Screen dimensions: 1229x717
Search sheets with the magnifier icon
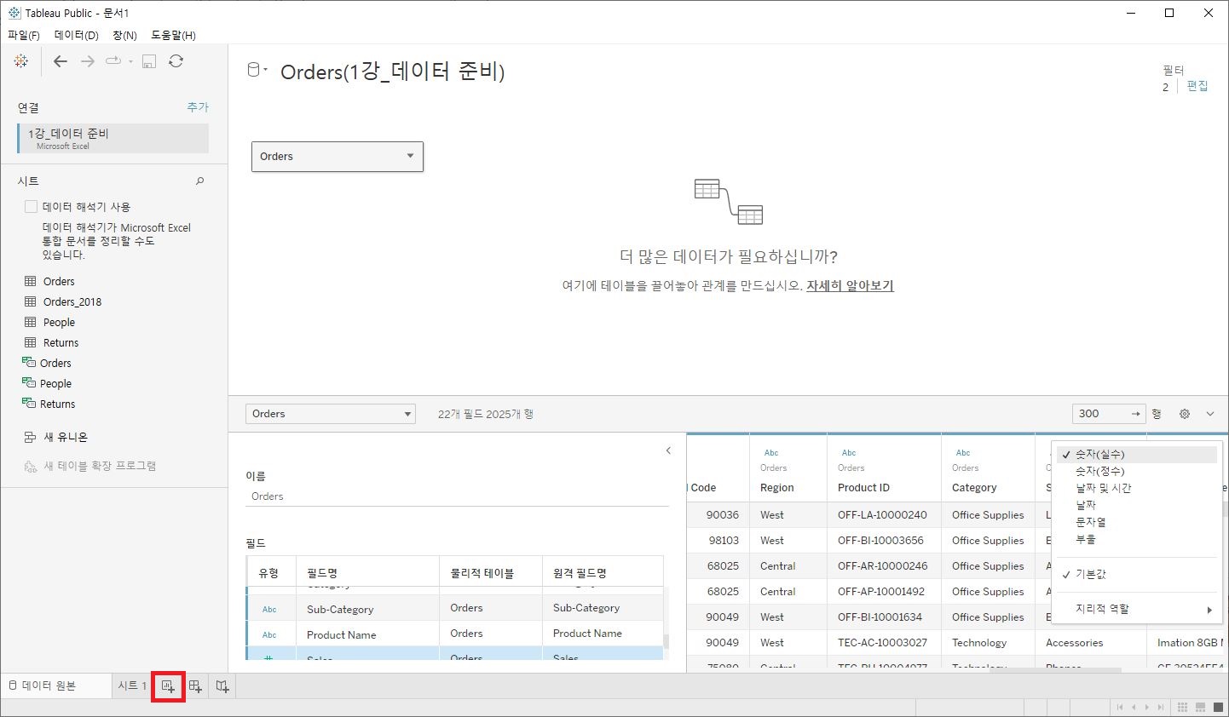(200, 181)
